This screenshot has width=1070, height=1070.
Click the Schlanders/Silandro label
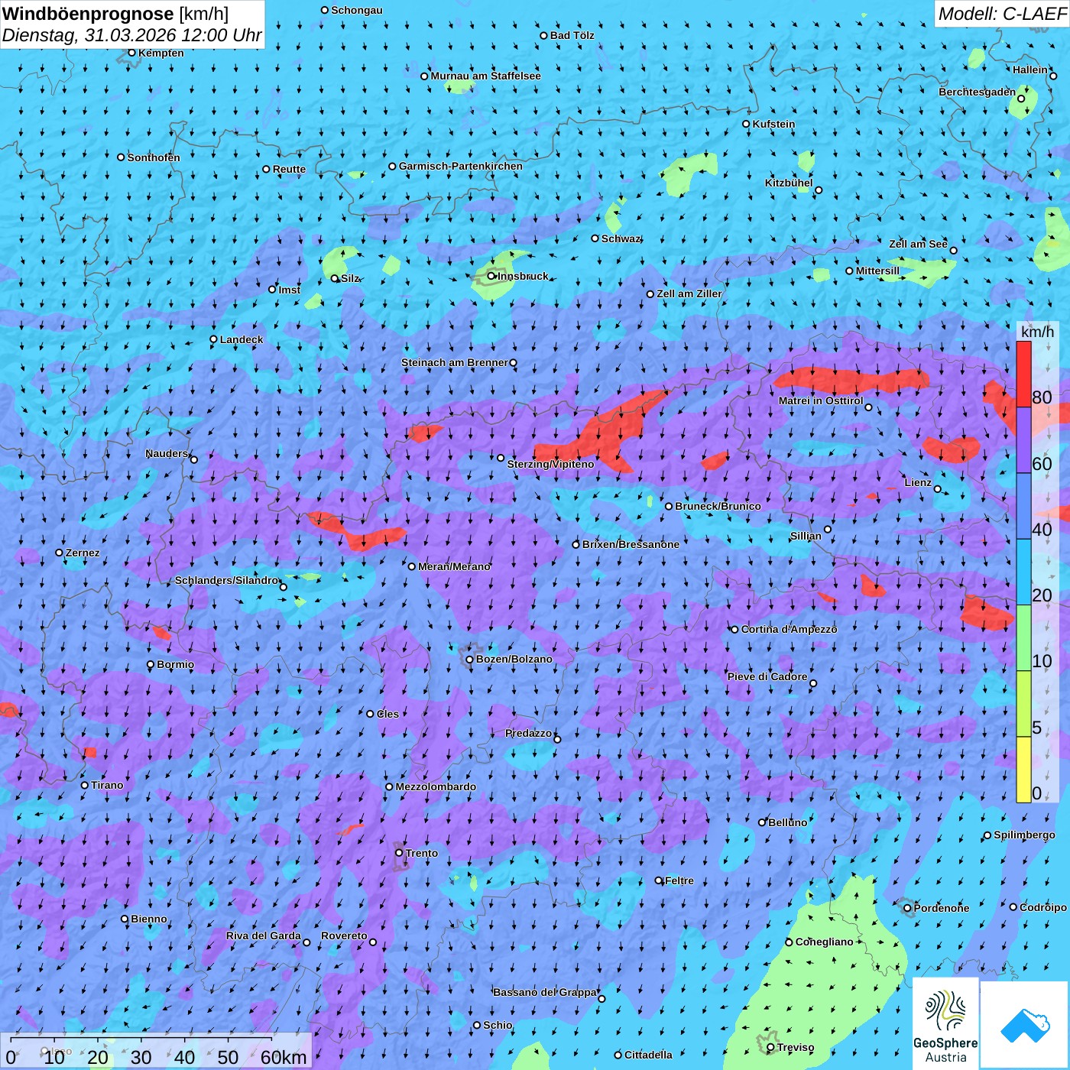click(x=226, y=580)
